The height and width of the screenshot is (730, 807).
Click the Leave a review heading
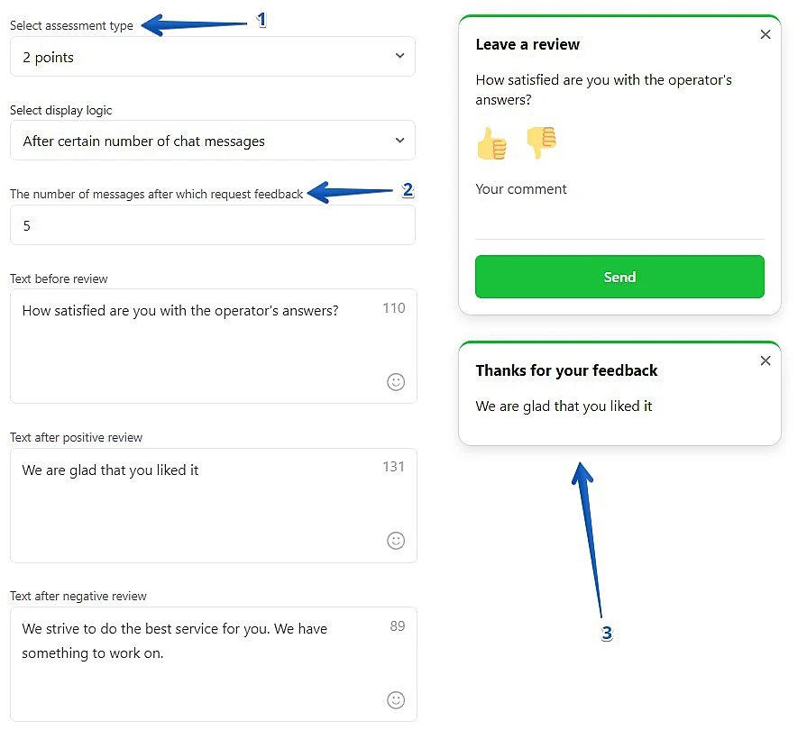(x=527, y=44)
